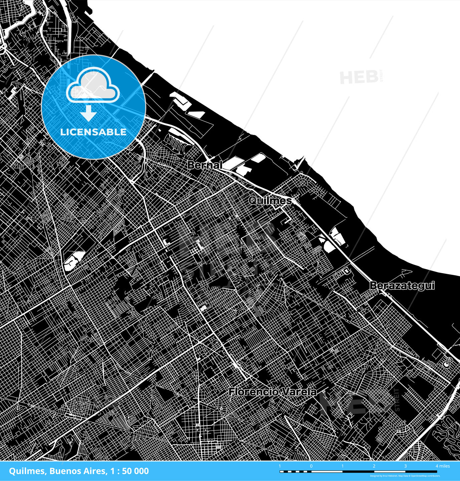Click the cloud icon in the blue badge
Image resolution: width=460 pixels, height=481 pixels.
[93, 85]
